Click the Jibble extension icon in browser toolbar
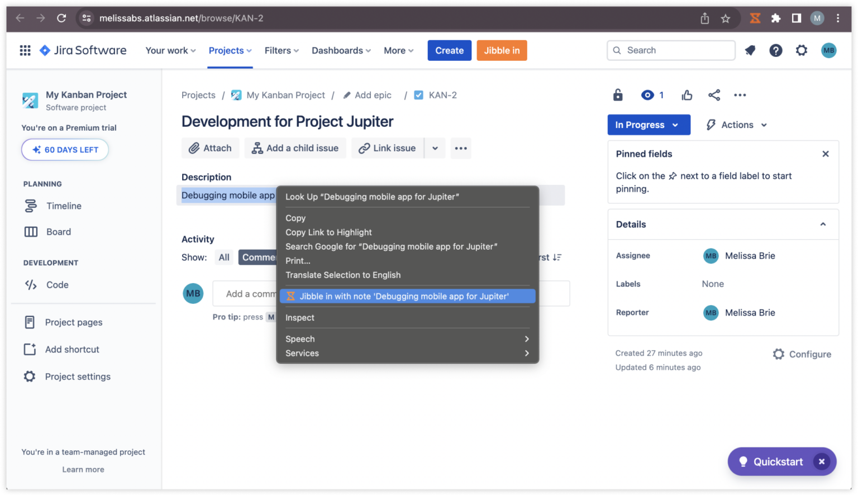The image size is (858, 496). pyautogui.click(x=755, y=18)
